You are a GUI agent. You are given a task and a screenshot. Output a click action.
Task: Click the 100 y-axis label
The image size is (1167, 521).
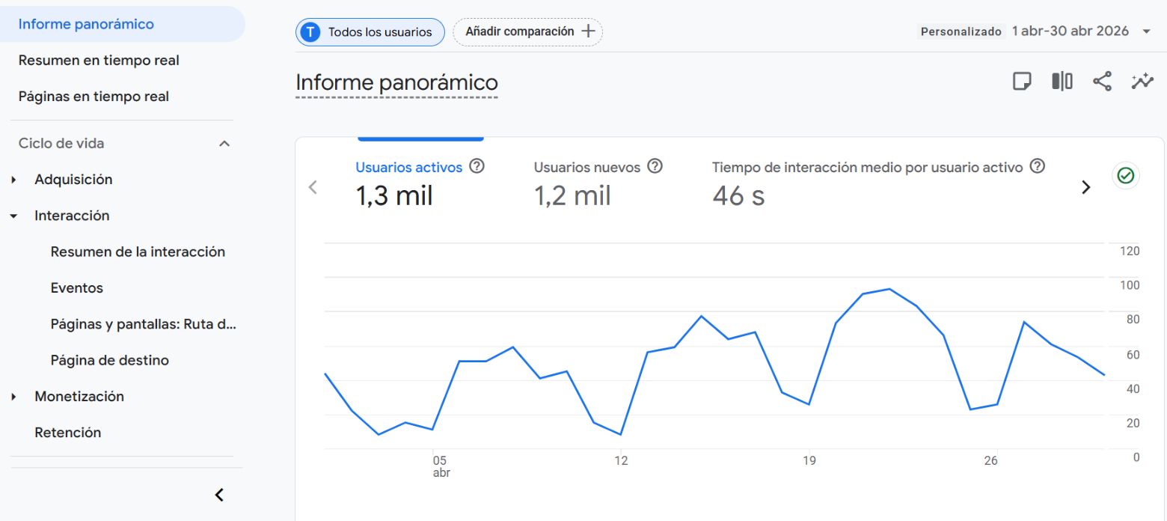(x=1130, y=285)
